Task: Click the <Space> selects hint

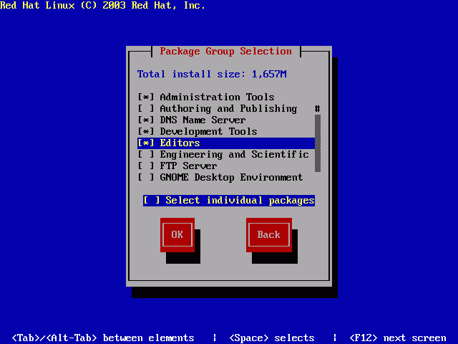Action: click(272, 338)
